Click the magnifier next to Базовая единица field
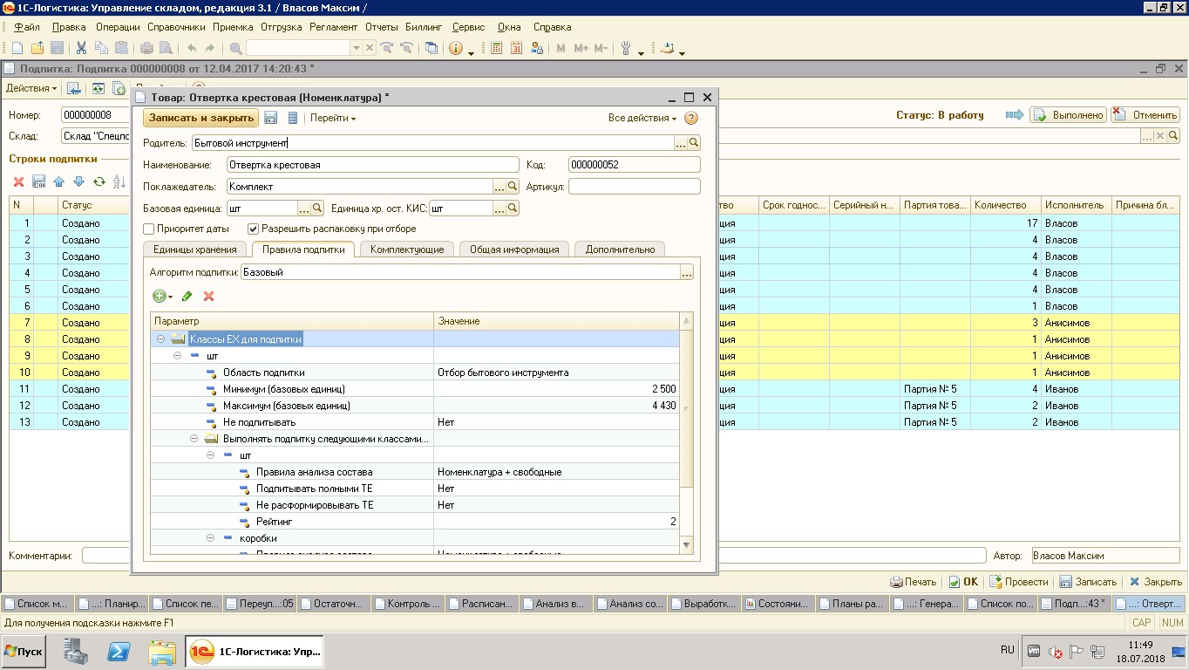 coord(317,209)
